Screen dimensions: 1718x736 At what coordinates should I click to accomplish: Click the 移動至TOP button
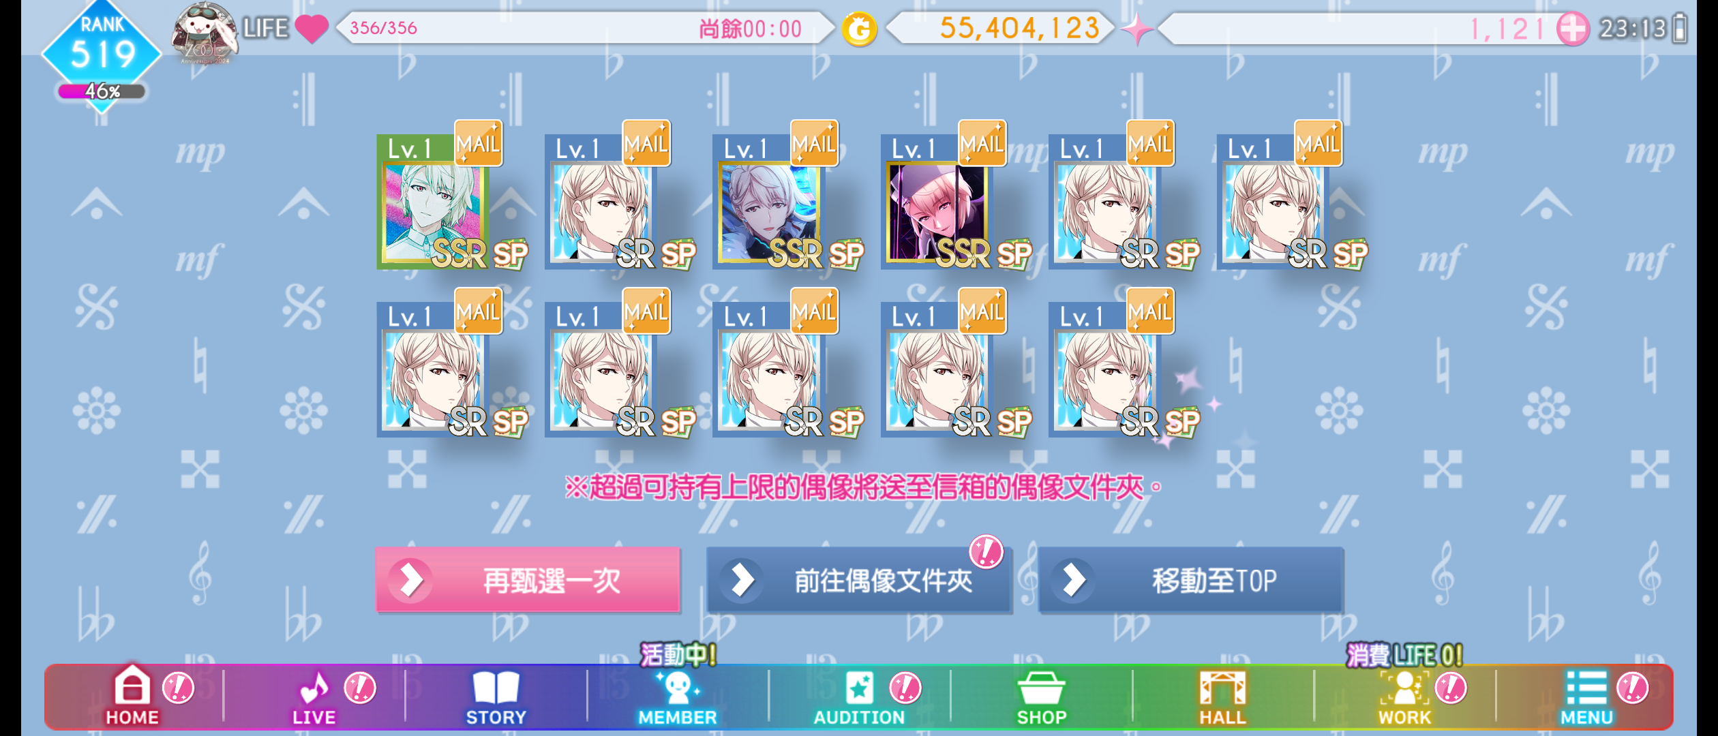pos(1190,580)
